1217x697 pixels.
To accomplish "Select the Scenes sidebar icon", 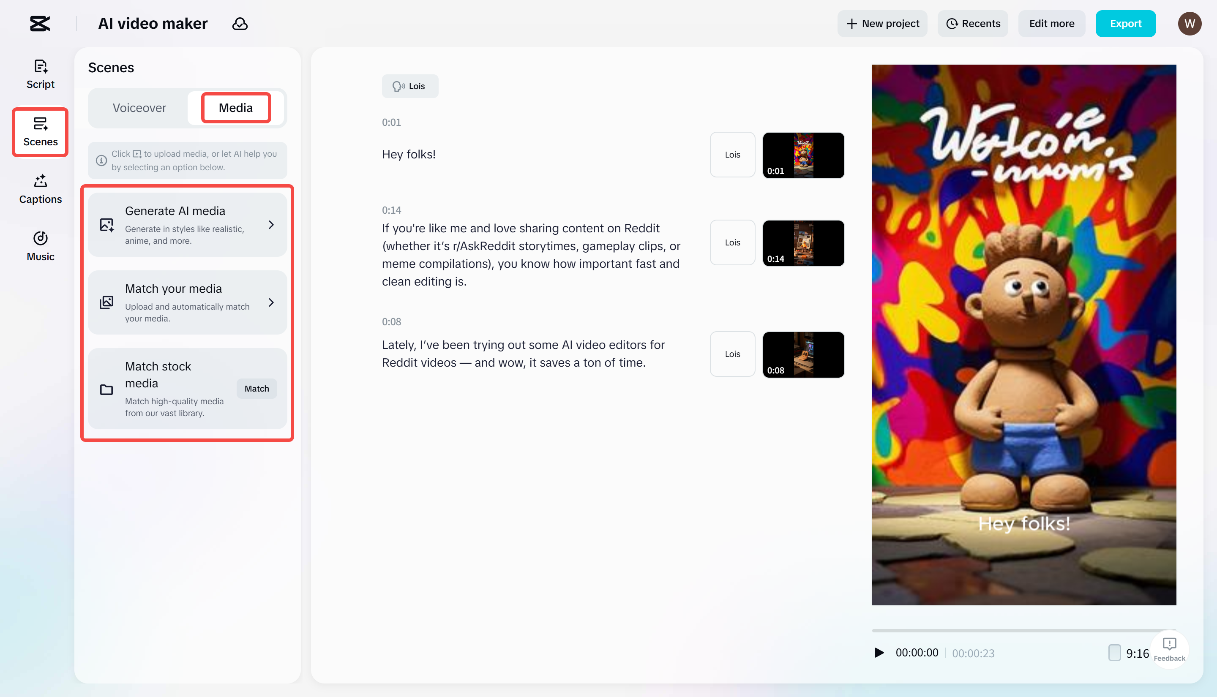I will click(x=40, y=132).
